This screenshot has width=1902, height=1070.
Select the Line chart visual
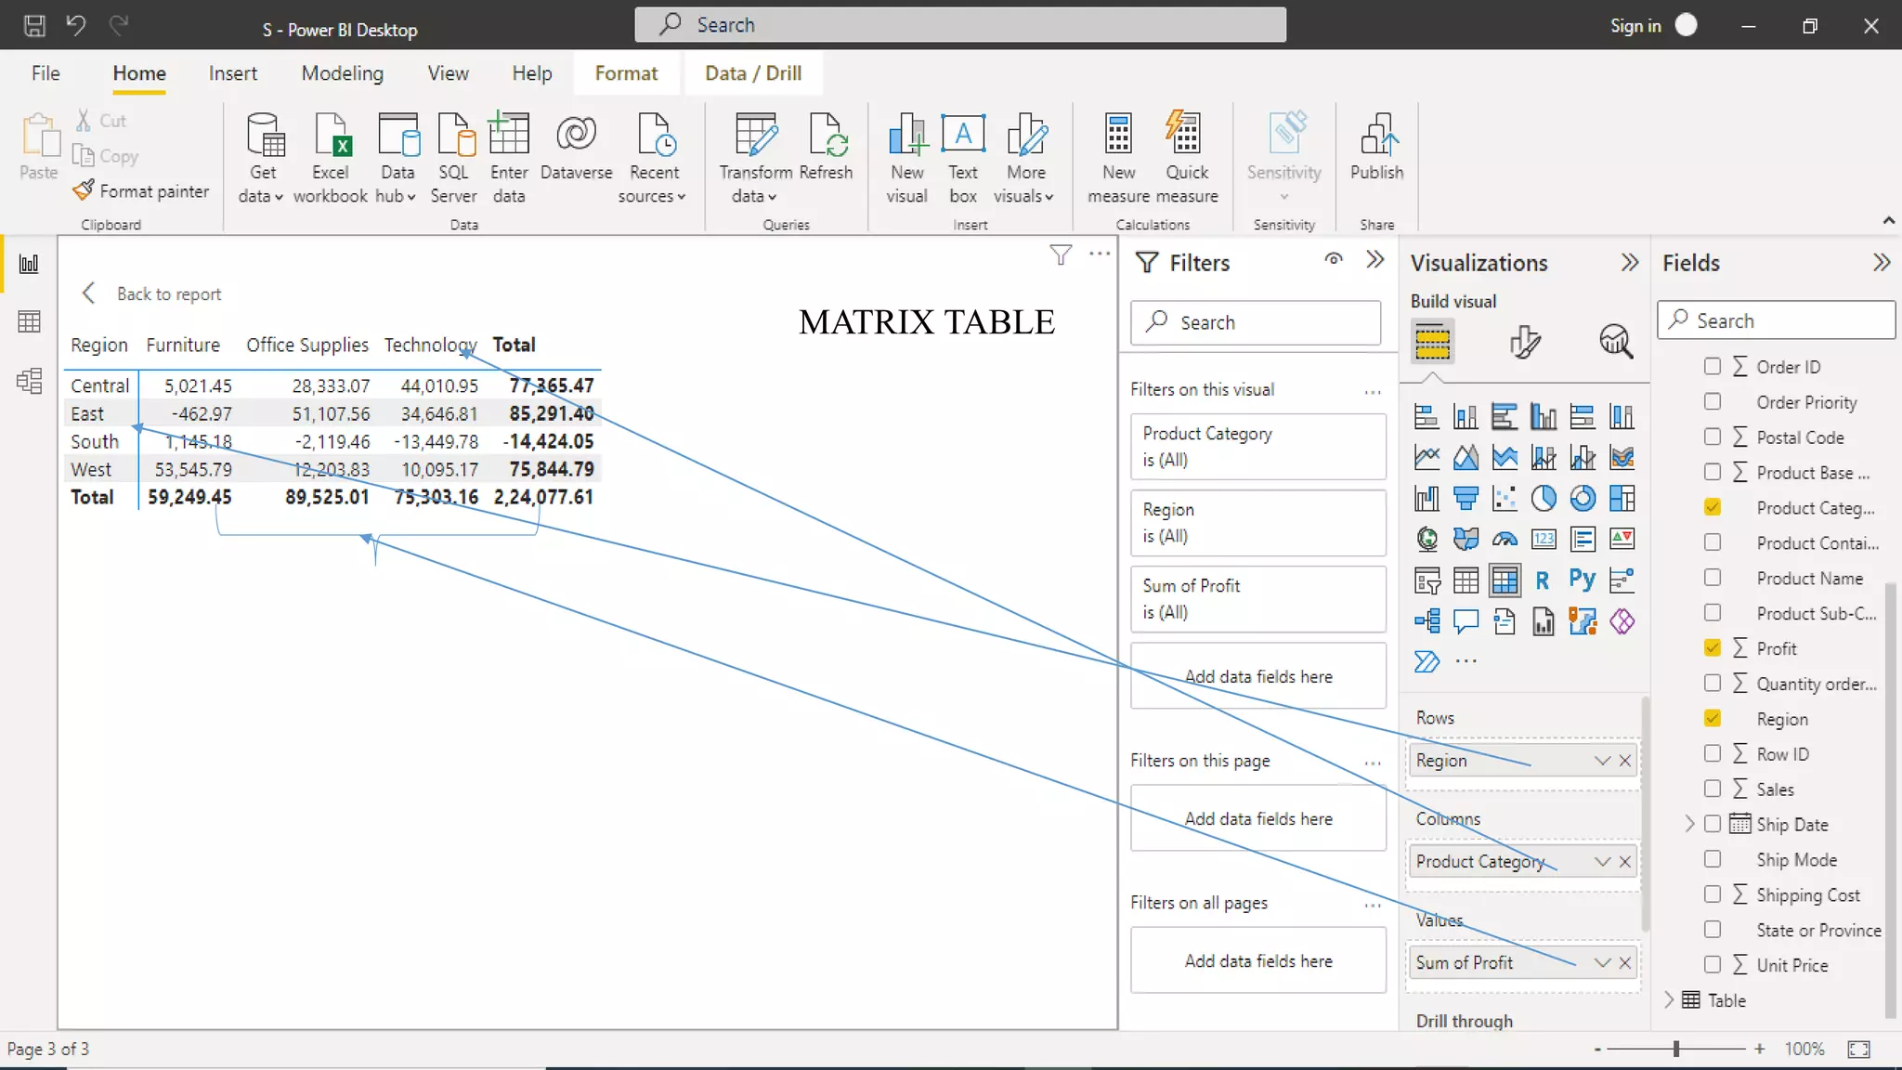pyautogui.click(x=1426, y=458)
